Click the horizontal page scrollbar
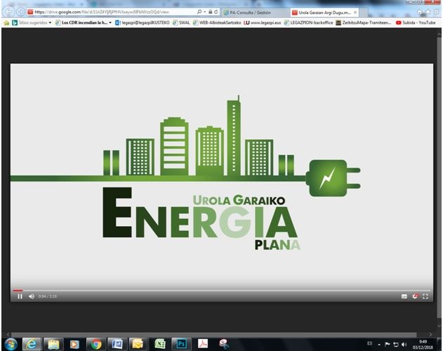Screen dimensions: 443x351 213,334
